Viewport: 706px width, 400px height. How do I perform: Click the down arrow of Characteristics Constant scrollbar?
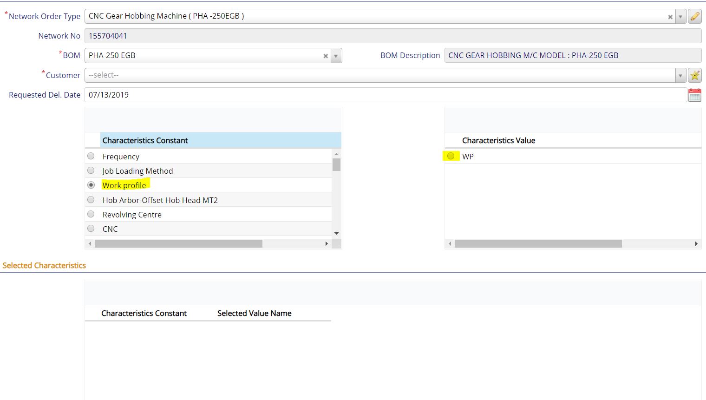coord(336,233)
